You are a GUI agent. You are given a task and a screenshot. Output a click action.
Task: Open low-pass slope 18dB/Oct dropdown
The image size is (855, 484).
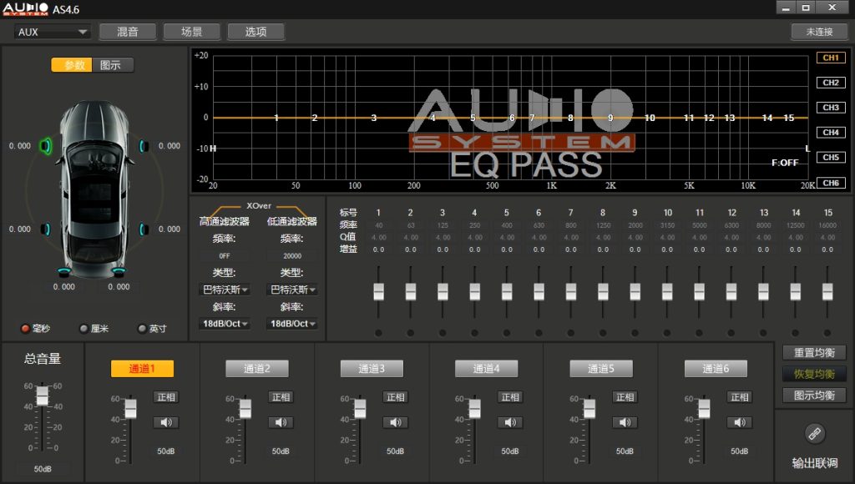[x=292, y=324]
